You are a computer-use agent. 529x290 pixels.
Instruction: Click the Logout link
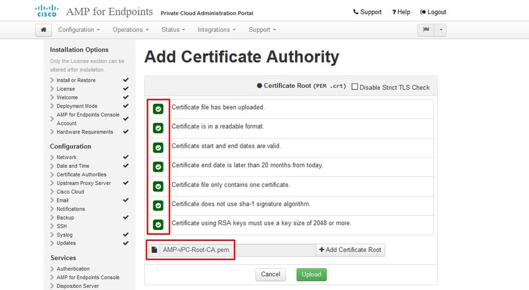[433, 12]
